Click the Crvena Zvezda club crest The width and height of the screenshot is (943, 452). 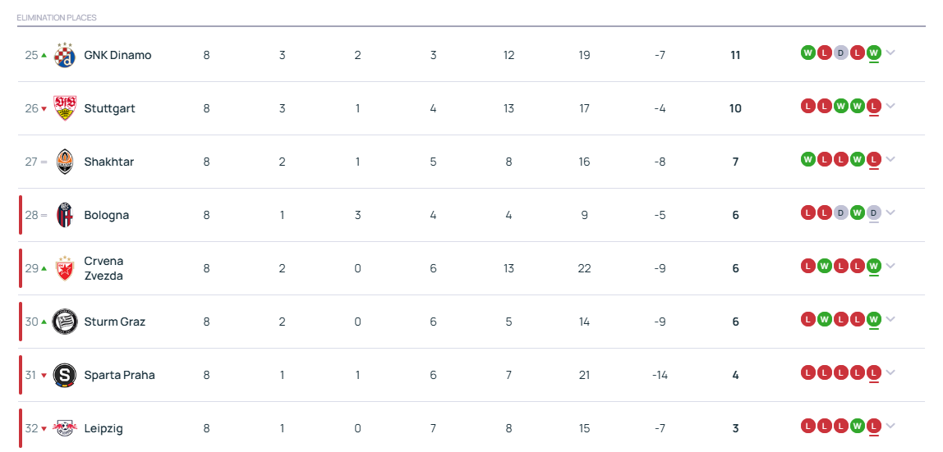[64, 268]
